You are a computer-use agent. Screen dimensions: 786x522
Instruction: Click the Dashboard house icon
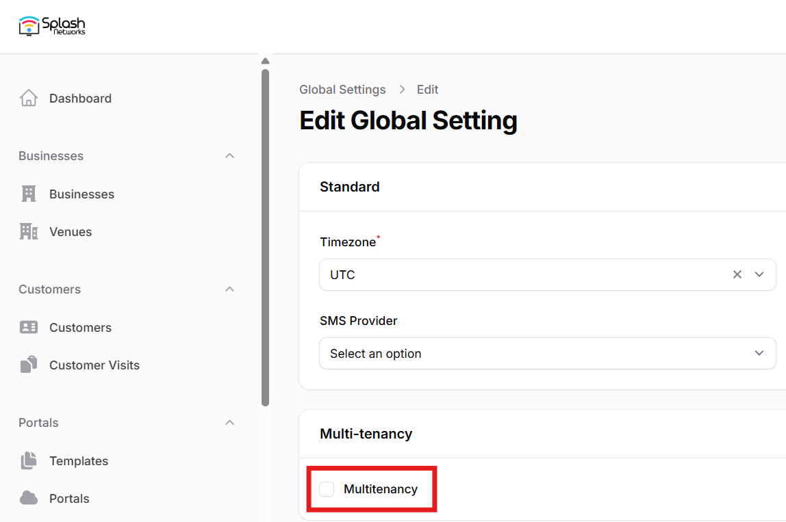(x=29, y=98)
